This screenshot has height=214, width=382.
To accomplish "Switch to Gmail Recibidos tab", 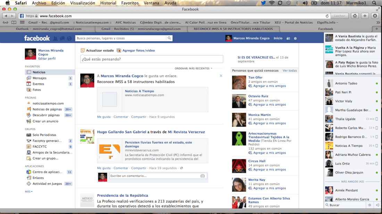I will click(141, 29).
